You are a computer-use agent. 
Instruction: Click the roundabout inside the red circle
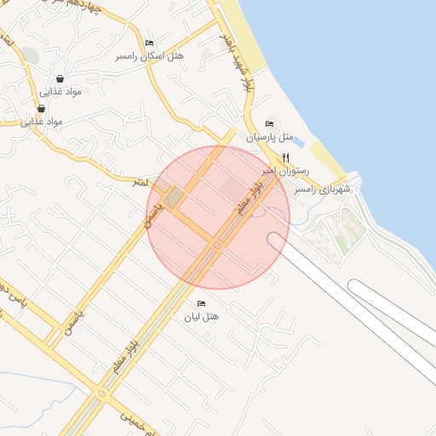tap(217, 245)
